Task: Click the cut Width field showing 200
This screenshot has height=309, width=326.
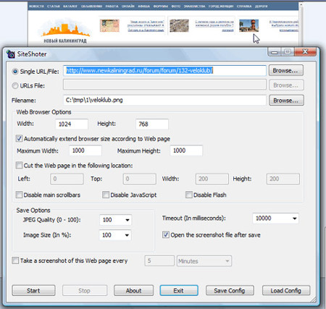Action: tap(212, 179)
